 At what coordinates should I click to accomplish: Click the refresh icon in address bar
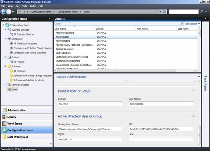click(x=165, y=12)
